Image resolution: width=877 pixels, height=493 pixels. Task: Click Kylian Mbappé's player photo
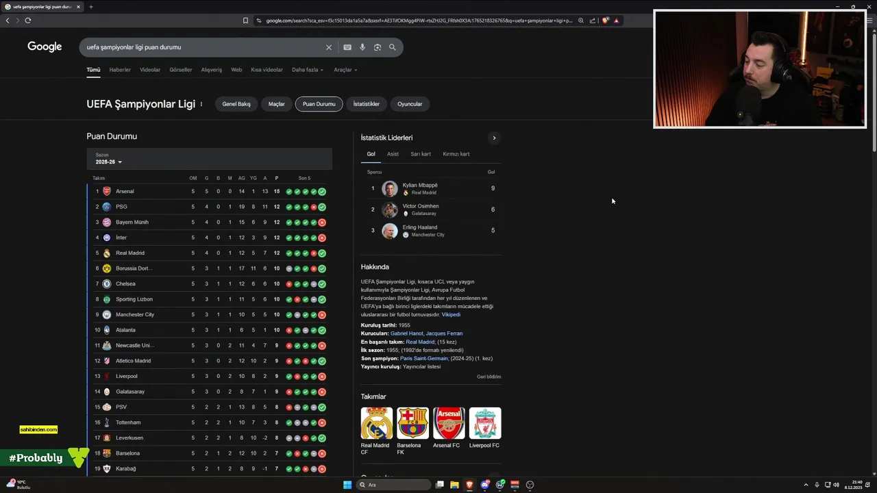click(x=389, y=188)
